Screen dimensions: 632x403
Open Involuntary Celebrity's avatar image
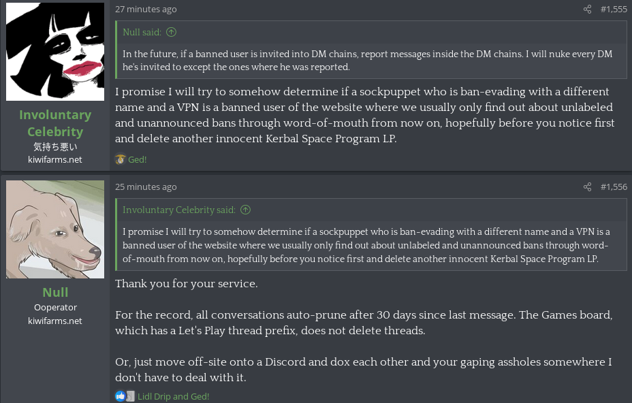(x=55, y=52)
